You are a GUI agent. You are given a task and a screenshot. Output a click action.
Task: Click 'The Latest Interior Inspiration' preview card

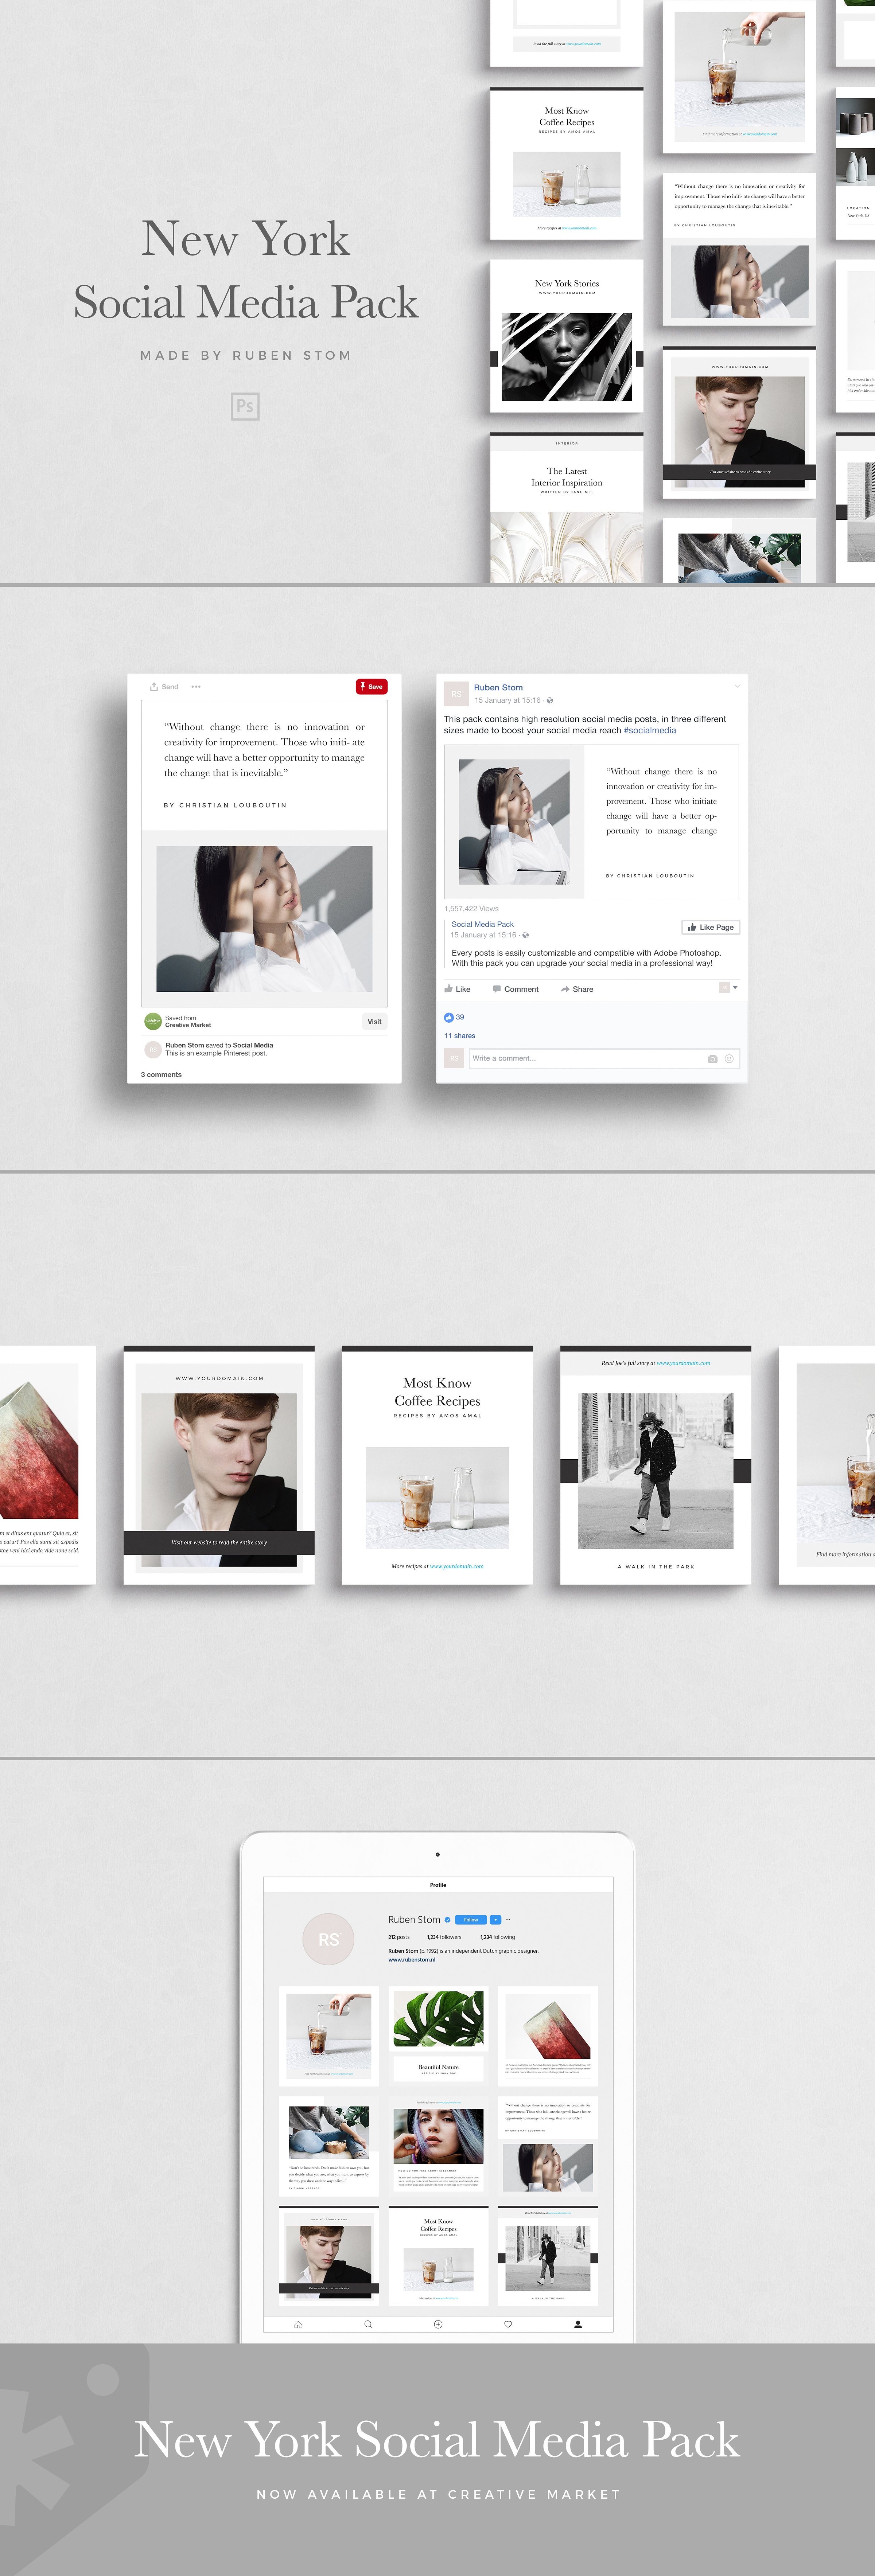(x=567, y=508)
